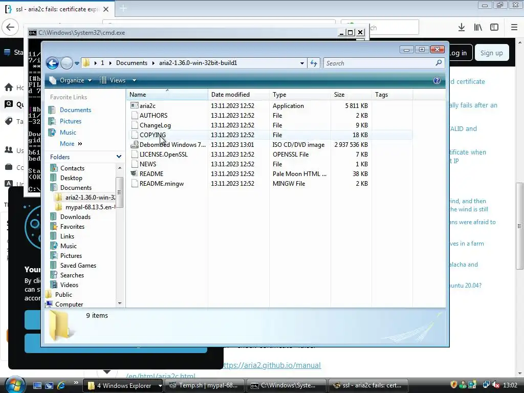This screenshot has height=393, width=524.
Task: Expand More favorite links
Action: point(71,144)
